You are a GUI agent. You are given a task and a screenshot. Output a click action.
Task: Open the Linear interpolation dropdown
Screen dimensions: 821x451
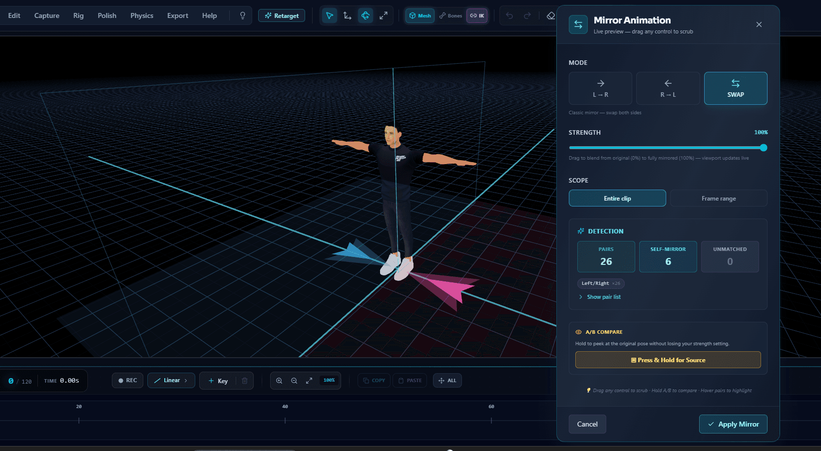tap(171, 381)
